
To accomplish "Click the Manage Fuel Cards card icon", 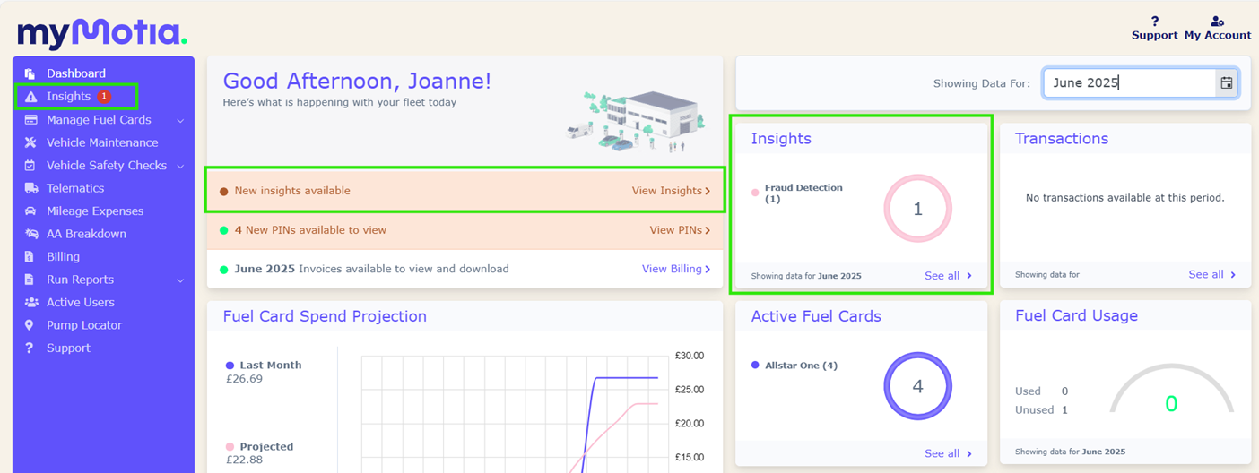I will [x=30, y=119].
